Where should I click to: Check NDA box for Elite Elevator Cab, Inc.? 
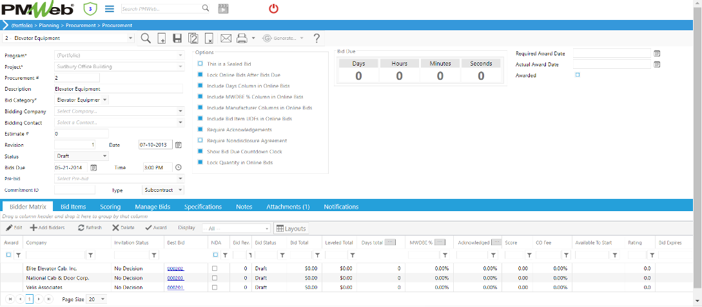(215, 268)
